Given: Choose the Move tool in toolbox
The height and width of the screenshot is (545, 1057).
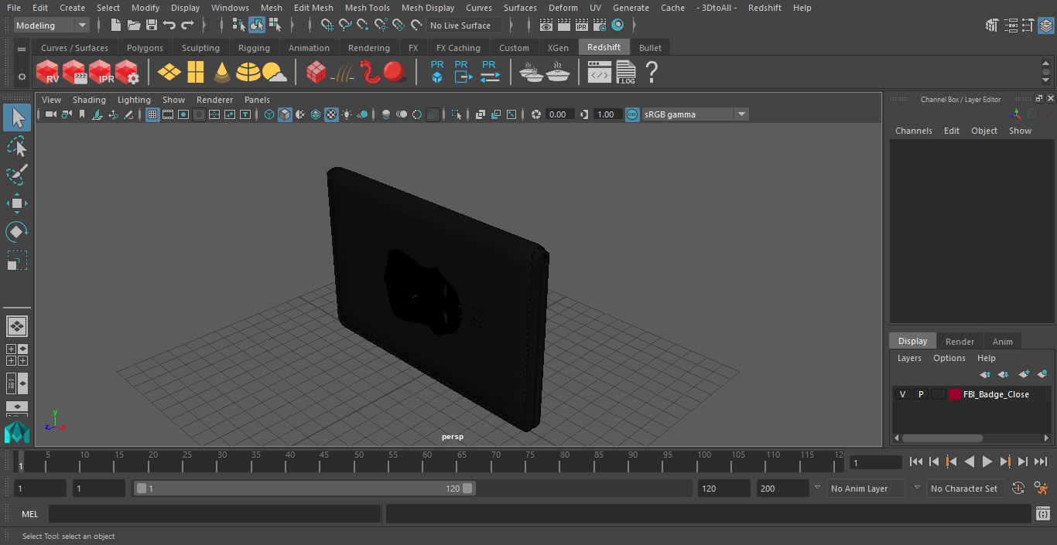Looking at the screenshot, I should (16, 203).
